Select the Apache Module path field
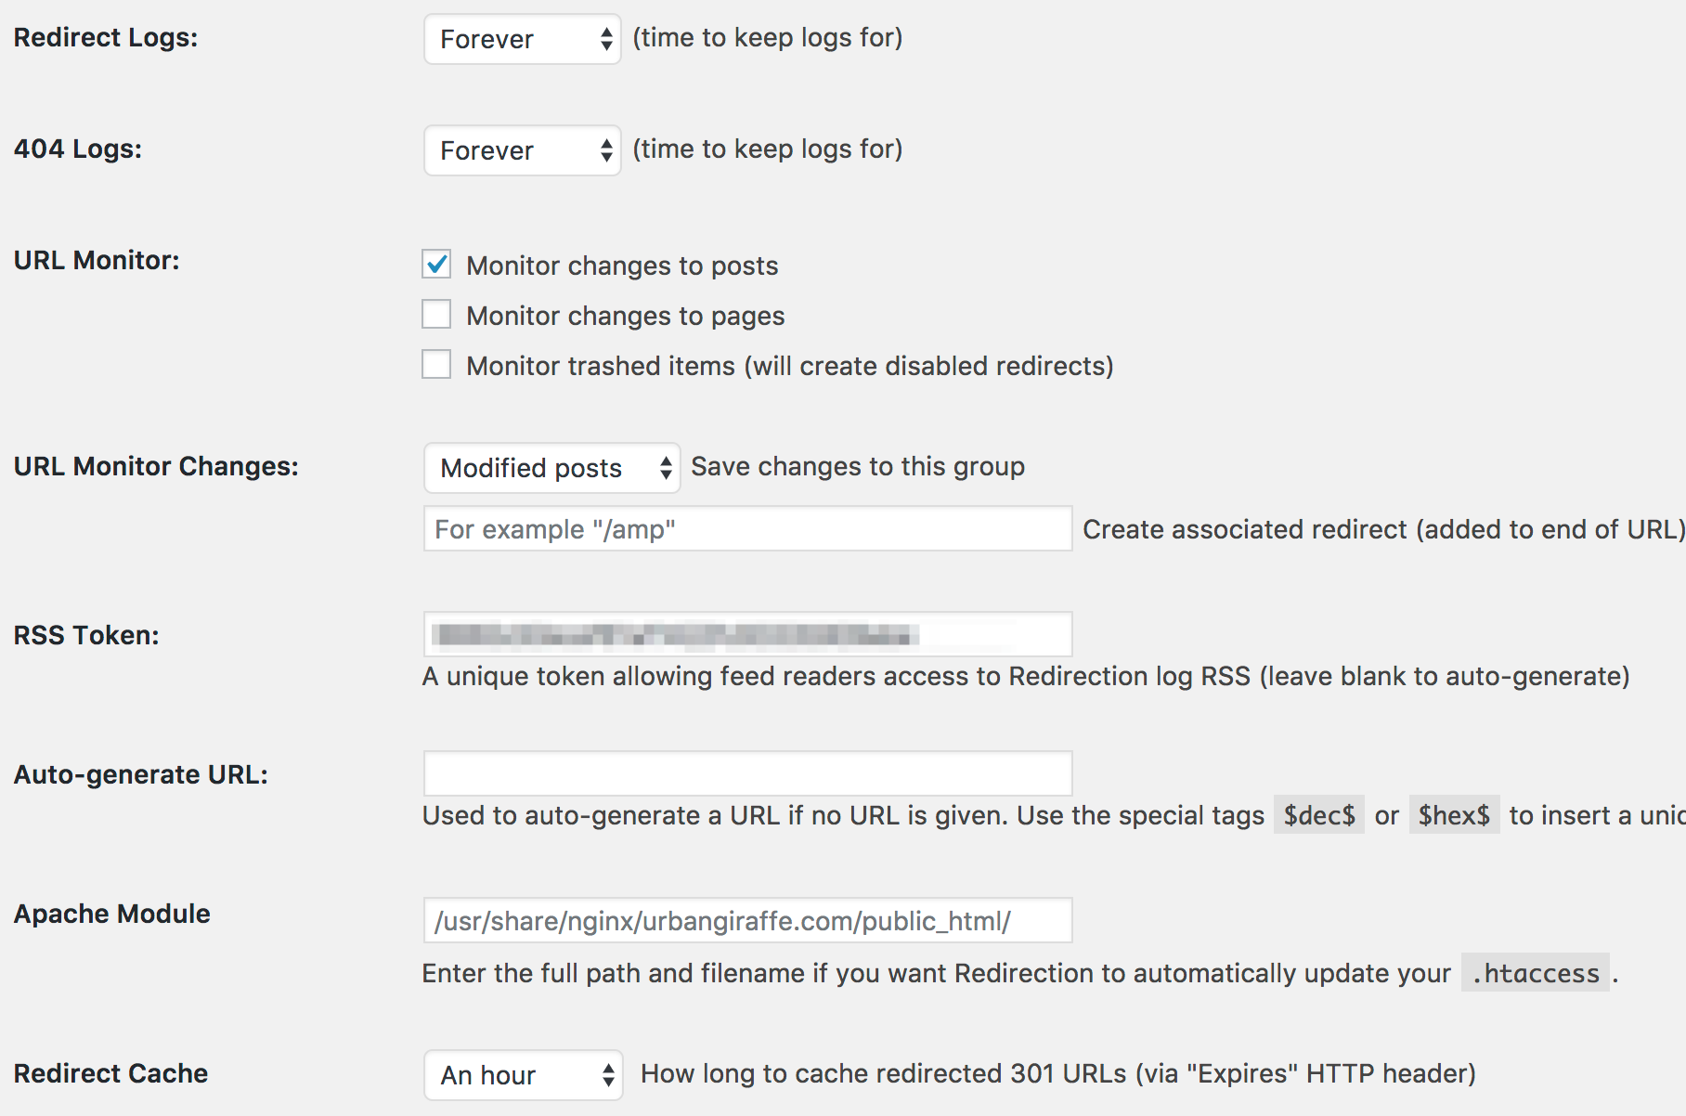1686x1116 pixels. pyautogui.click(x=747, y=920)
